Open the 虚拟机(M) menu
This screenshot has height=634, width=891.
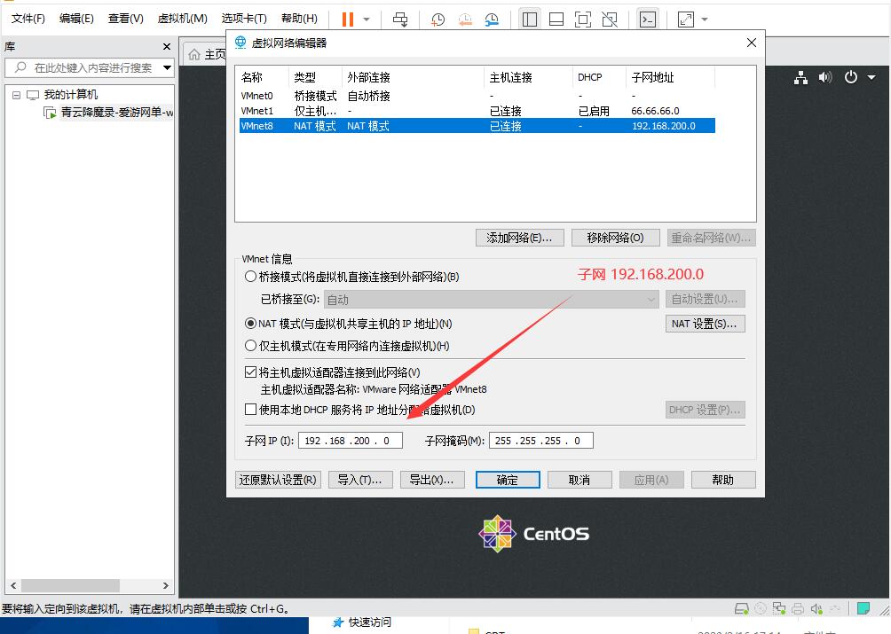tap(182, 19)
